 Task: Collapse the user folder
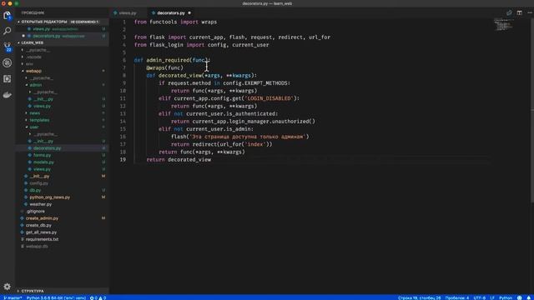tap(33, 127)
